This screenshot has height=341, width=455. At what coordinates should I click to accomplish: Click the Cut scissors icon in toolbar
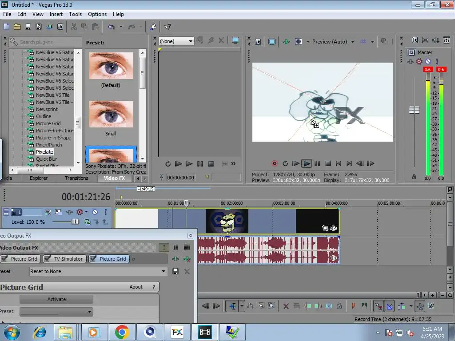coord(74,27)
